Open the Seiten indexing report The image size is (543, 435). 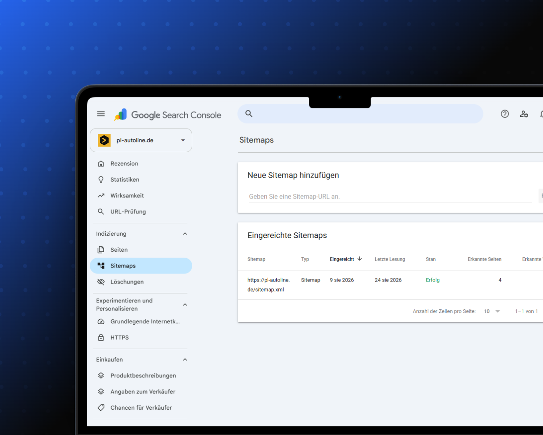pos(141,250)
